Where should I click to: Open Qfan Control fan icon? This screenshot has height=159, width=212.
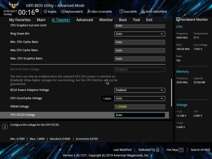(89, 11)
